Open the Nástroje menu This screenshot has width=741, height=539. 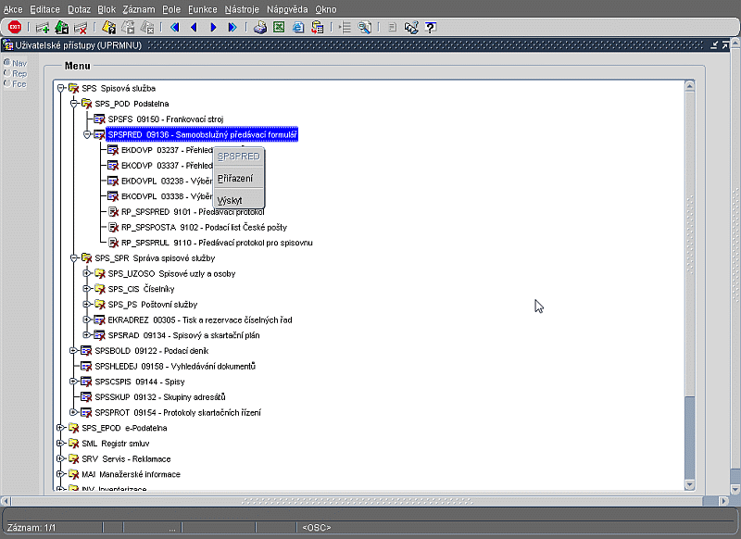click(242, 9)
